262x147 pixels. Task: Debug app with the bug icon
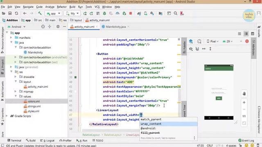tap(104, 13)
